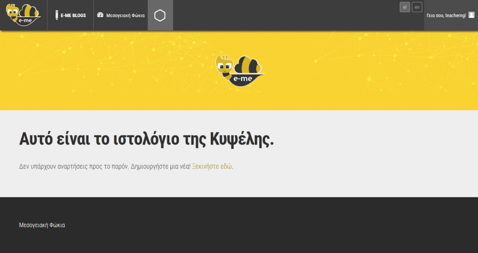Click the user avatar icon in top bar
Screen dimensions: 478x253
[x=472, y=15]
